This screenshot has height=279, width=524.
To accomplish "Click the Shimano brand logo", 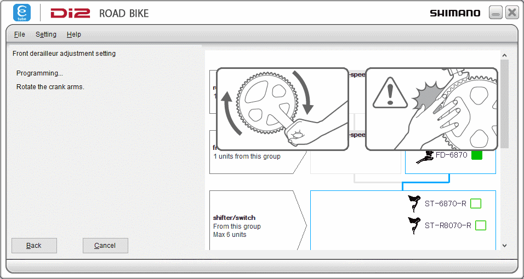I will (454, 13).
